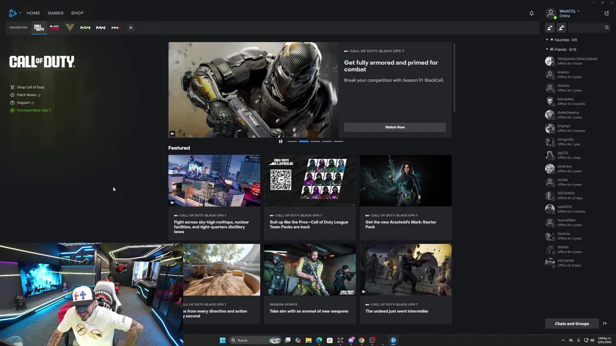Select friend EmphyZ
This screenshot has height=346, width=616.
click(x=577, y=128)
